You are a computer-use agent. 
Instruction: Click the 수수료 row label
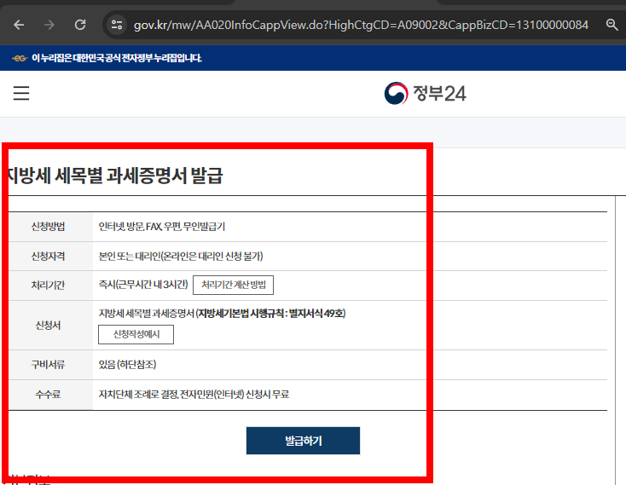48,395
